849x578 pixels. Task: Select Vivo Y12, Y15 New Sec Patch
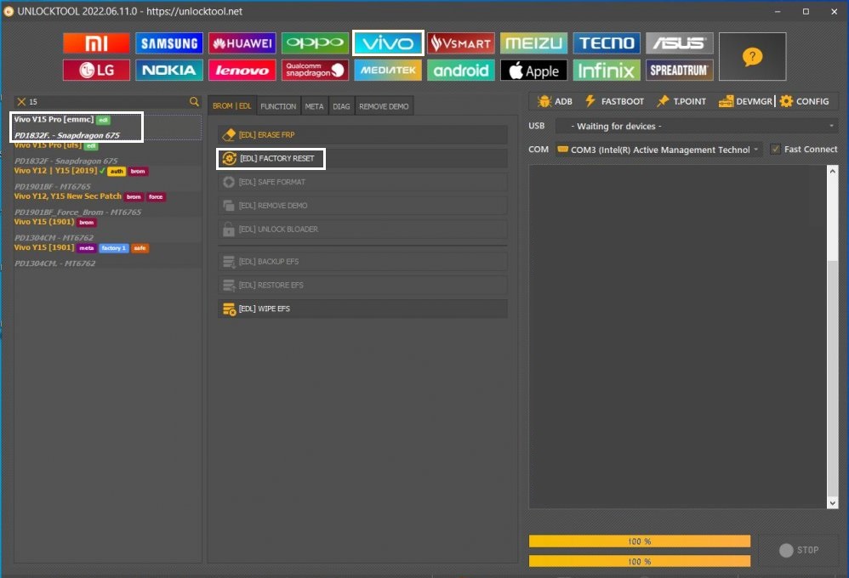click(x=108, y=204)
